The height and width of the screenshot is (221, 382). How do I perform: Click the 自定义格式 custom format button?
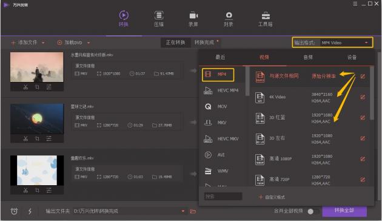pos(272,197)
